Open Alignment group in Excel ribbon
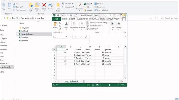179x100 pixels. (x=74, y=26)
